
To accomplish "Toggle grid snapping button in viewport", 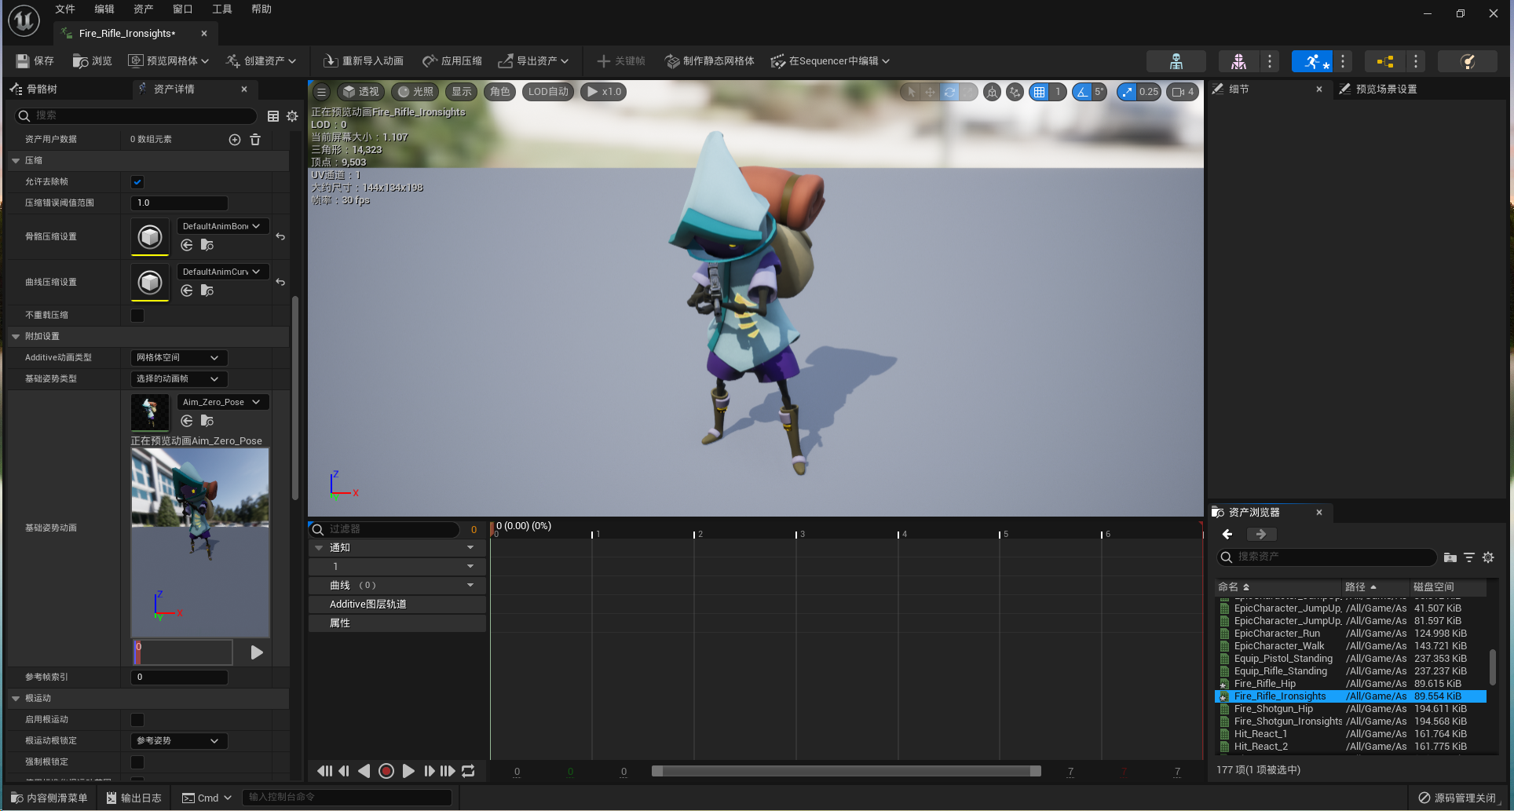I will click(x=1040, y=92).
